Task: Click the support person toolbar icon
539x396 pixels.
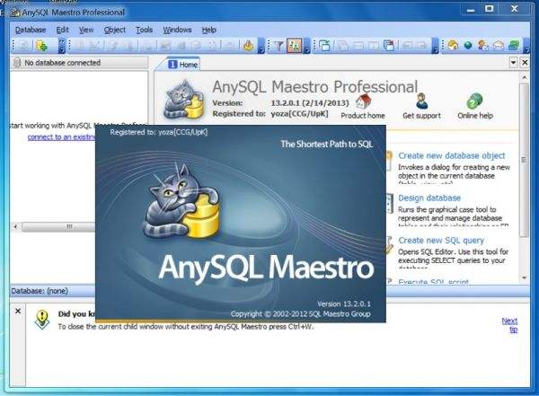Action: [x=483, y=46]
